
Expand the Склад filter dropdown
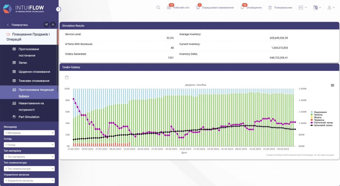tap(29, 145)
